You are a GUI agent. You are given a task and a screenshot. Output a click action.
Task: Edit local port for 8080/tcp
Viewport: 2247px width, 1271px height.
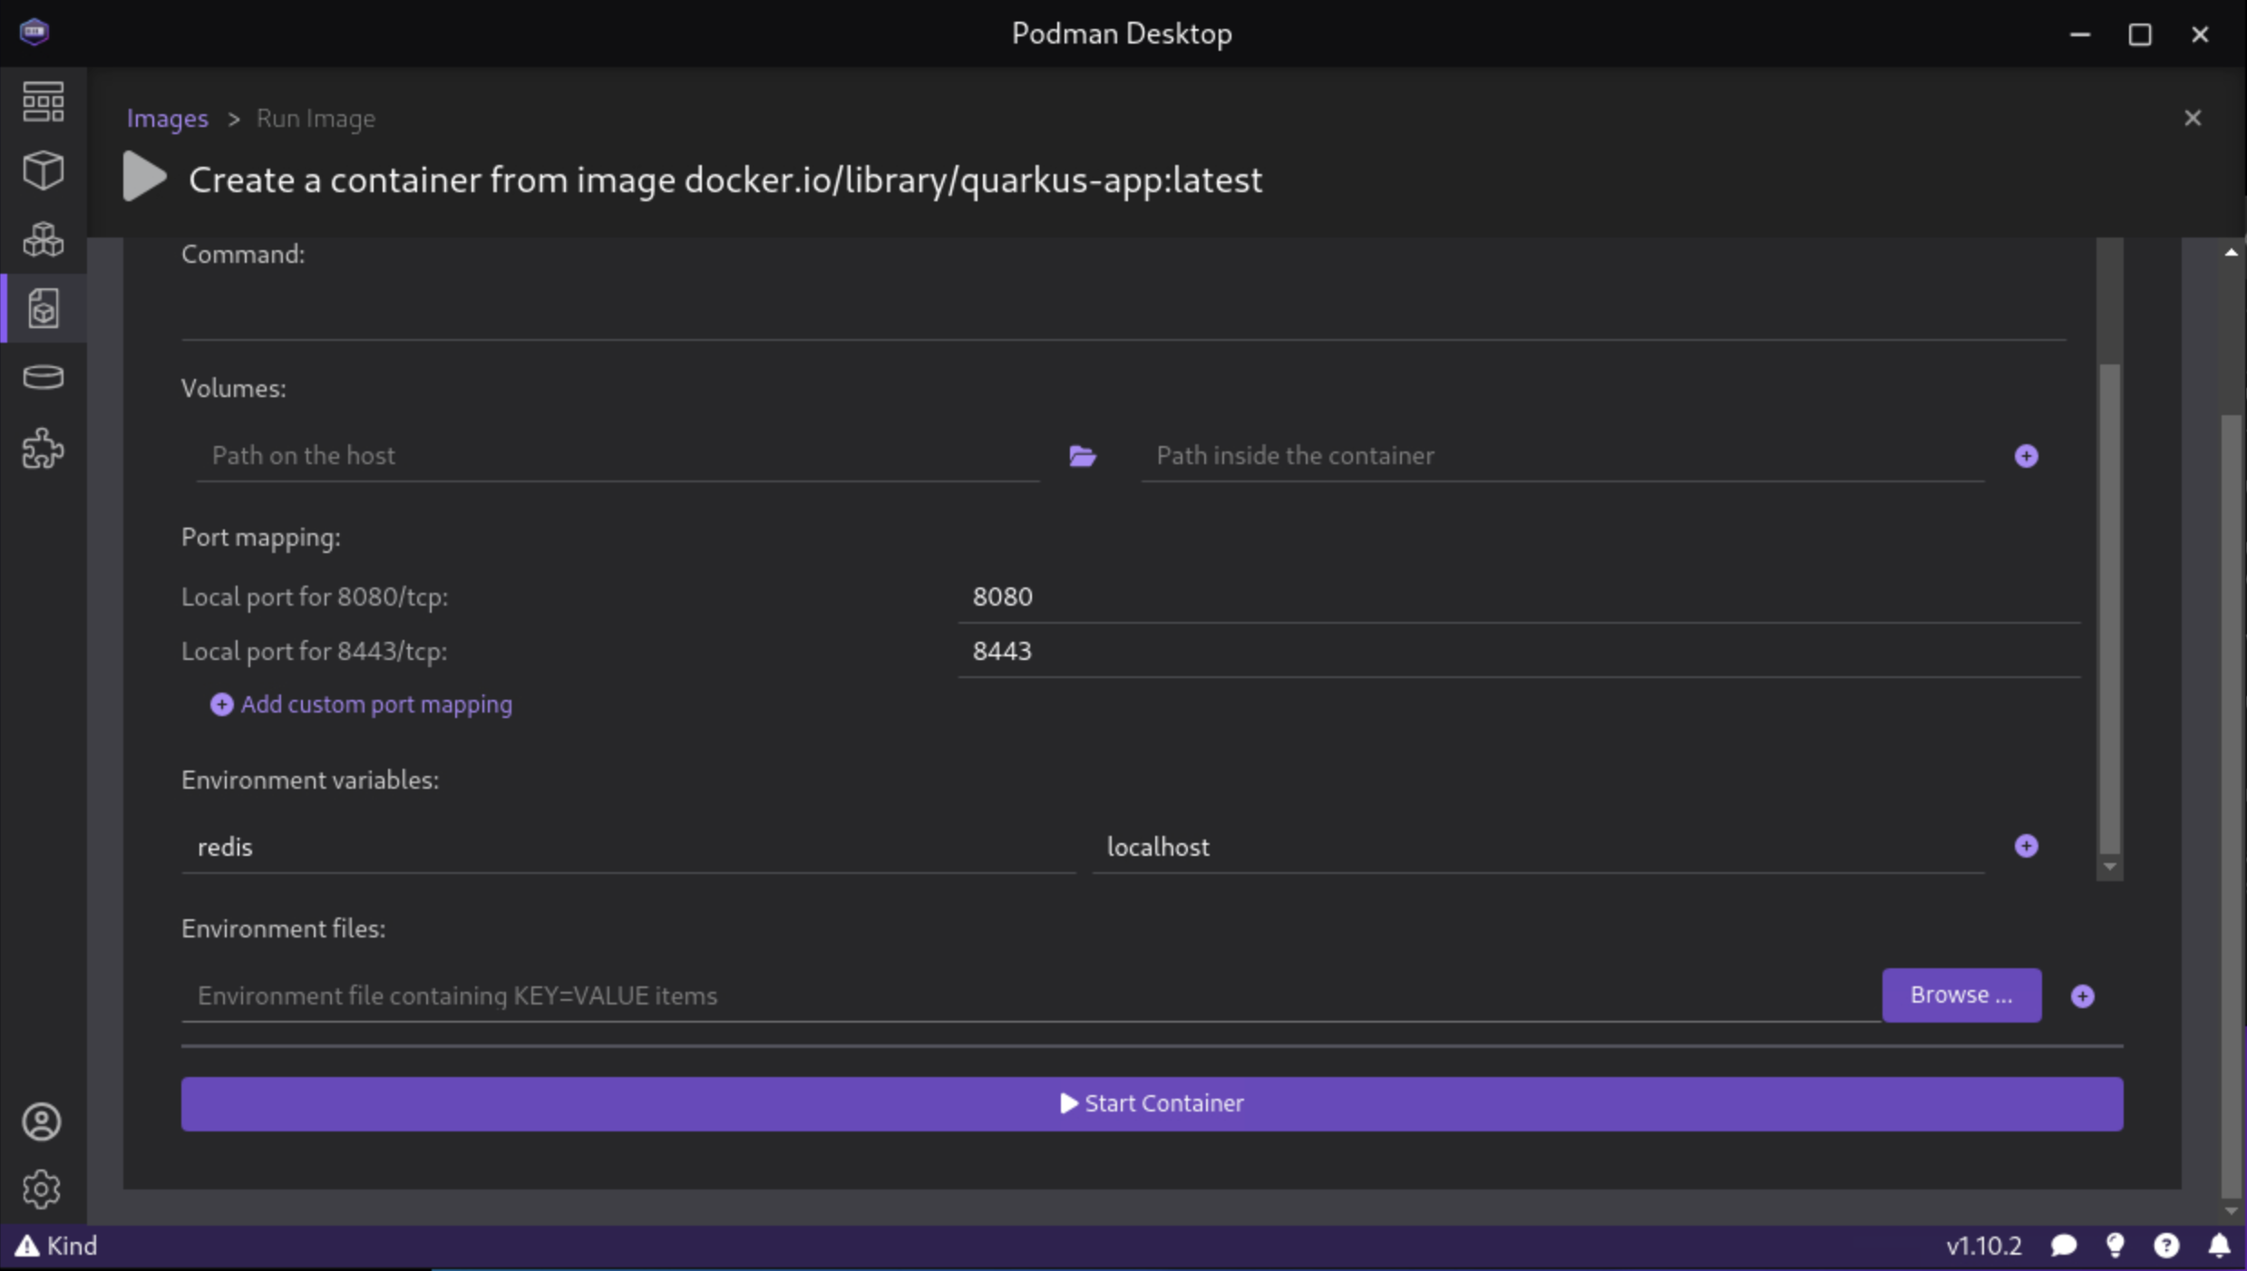click(x=1519, y=597)
